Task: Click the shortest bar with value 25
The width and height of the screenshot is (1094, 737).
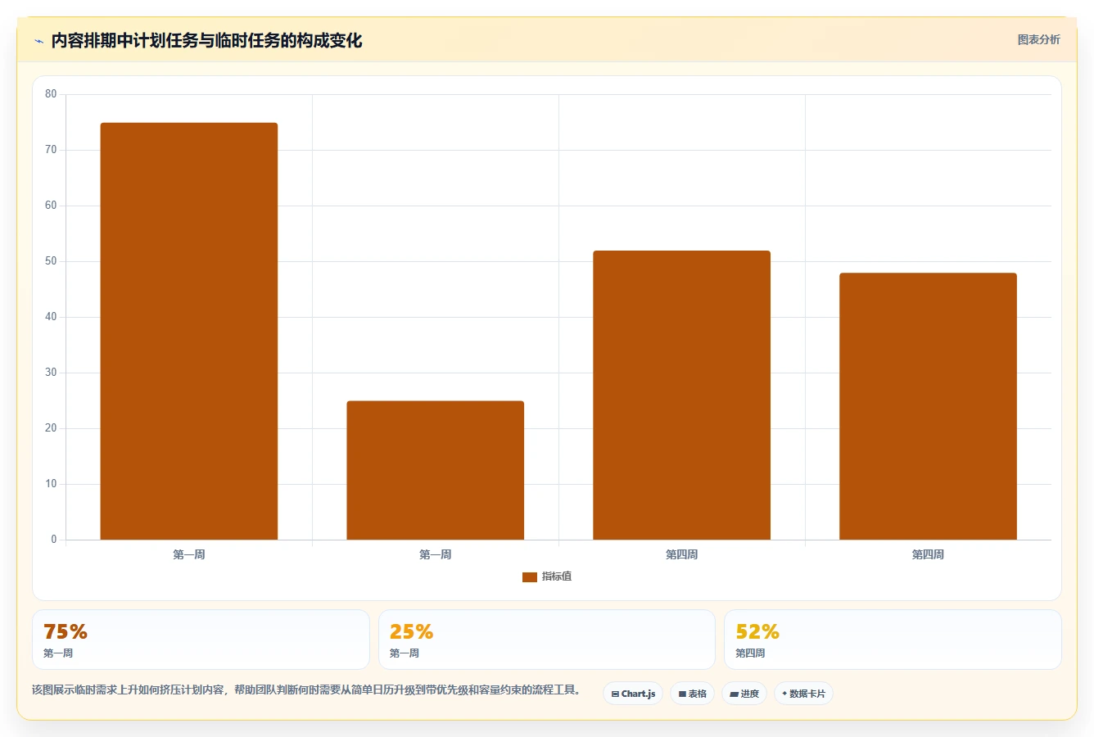Action: click(436, 471)
